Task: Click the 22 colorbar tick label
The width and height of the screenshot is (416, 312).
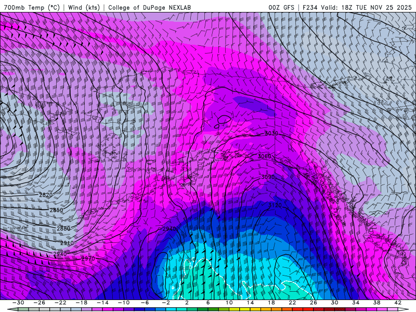Action: pos(292,303)
